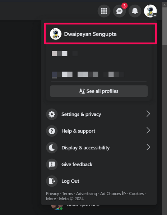Select the Log Out menu entry

(99, 181)
